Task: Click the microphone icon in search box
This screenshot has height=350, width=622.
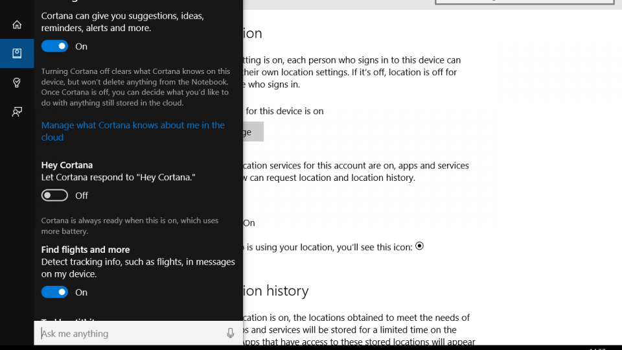Action: click(x=230, y=333)
